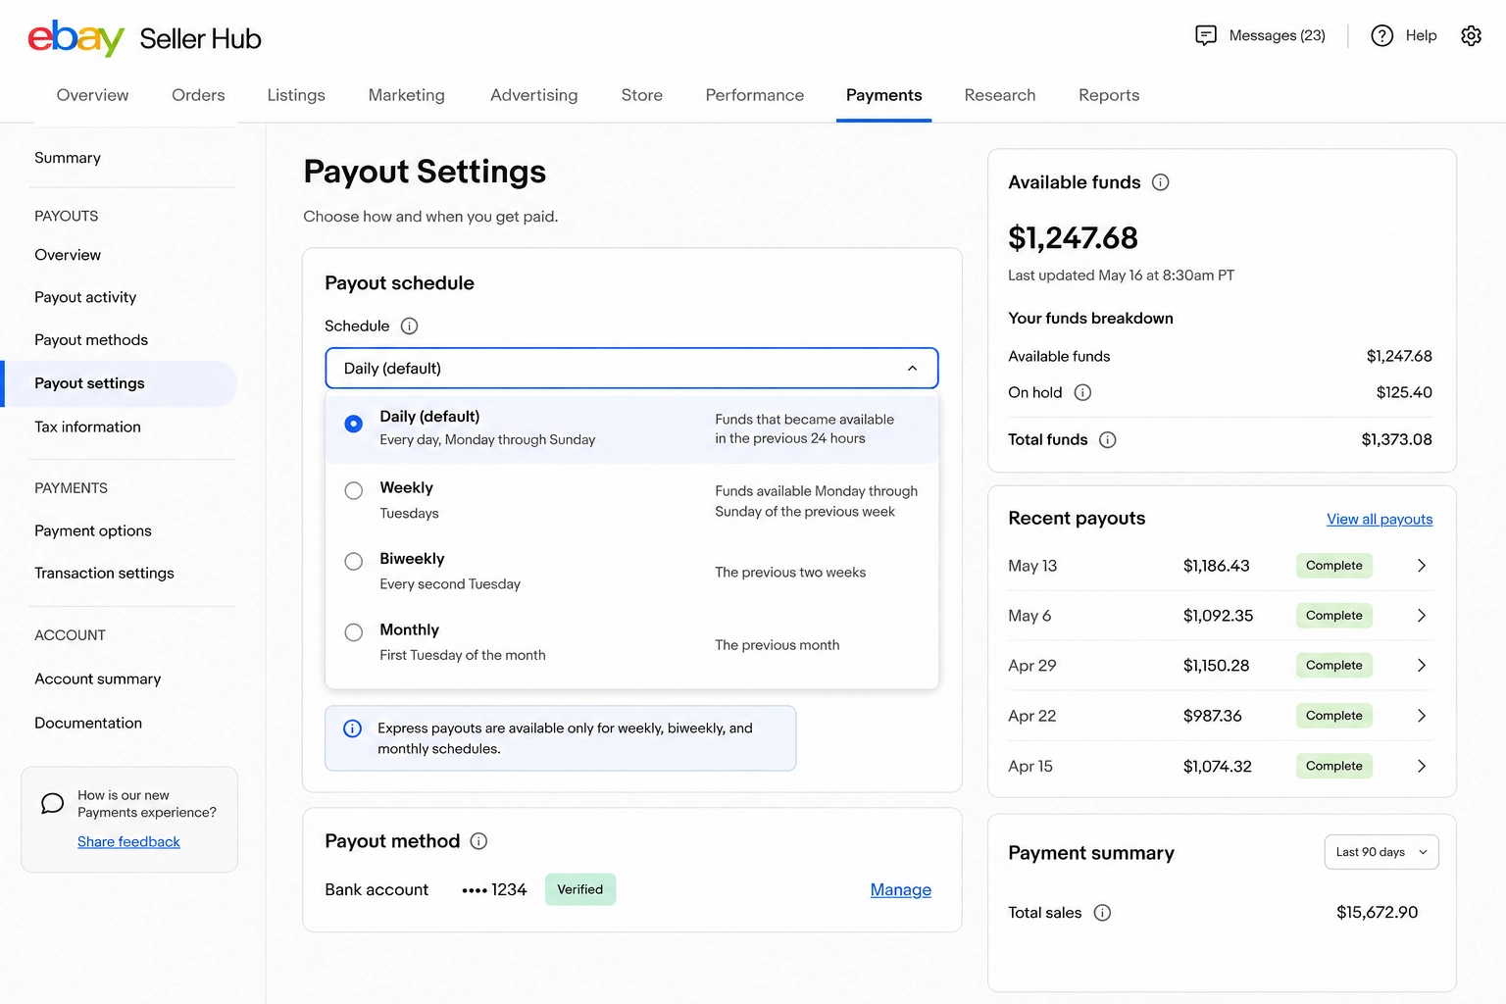Click the Help question mark icon

coord(1381,35)
